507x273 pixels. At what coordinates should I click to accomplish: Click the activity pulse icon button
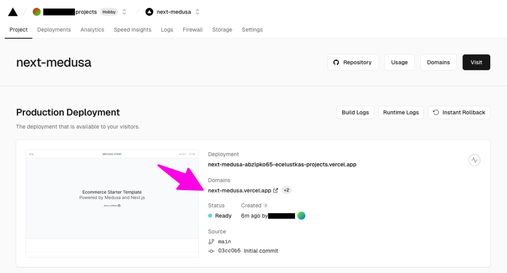tap(474, 160)
